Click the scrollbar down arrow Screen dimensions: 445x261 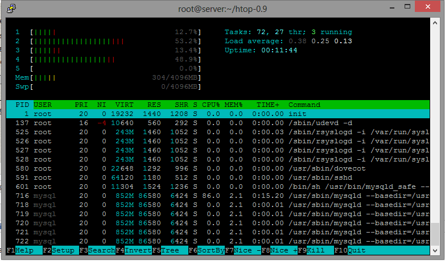[435, 251]
